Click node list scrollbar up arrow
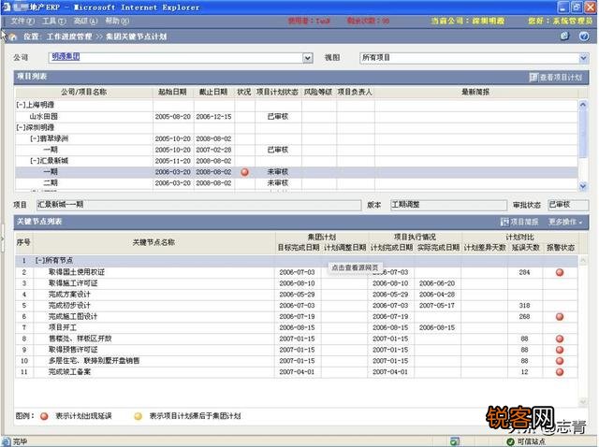Screen dimensions: 599x447 pos(583,261)
